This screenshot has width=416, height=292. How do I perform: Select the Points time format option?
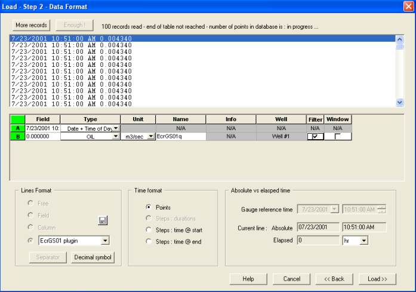click(148, 208)
